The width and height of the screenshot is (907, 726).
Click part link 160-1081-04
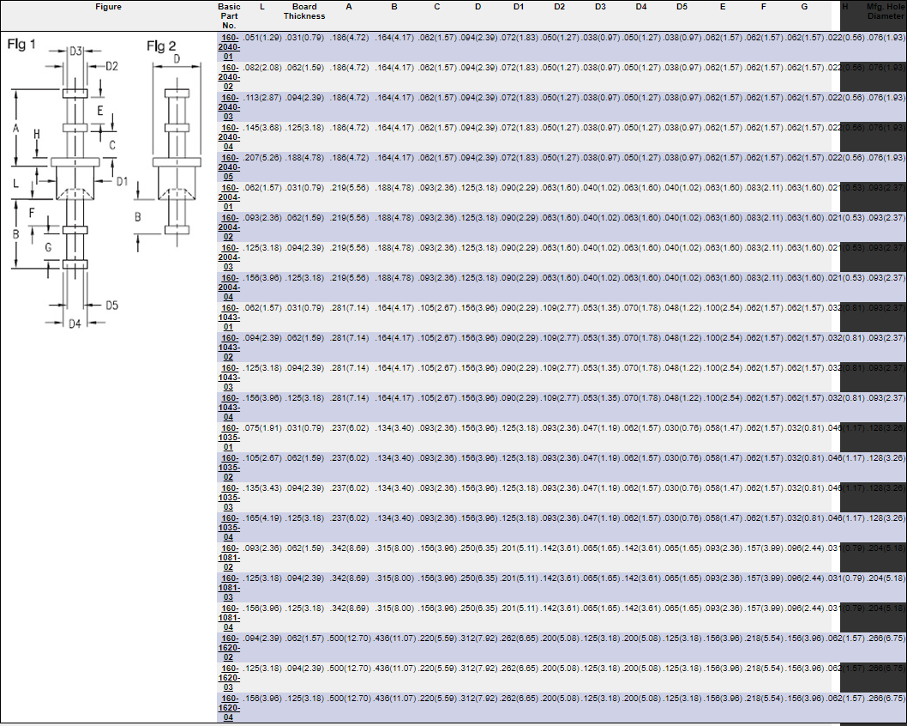[x=230, y=618]
